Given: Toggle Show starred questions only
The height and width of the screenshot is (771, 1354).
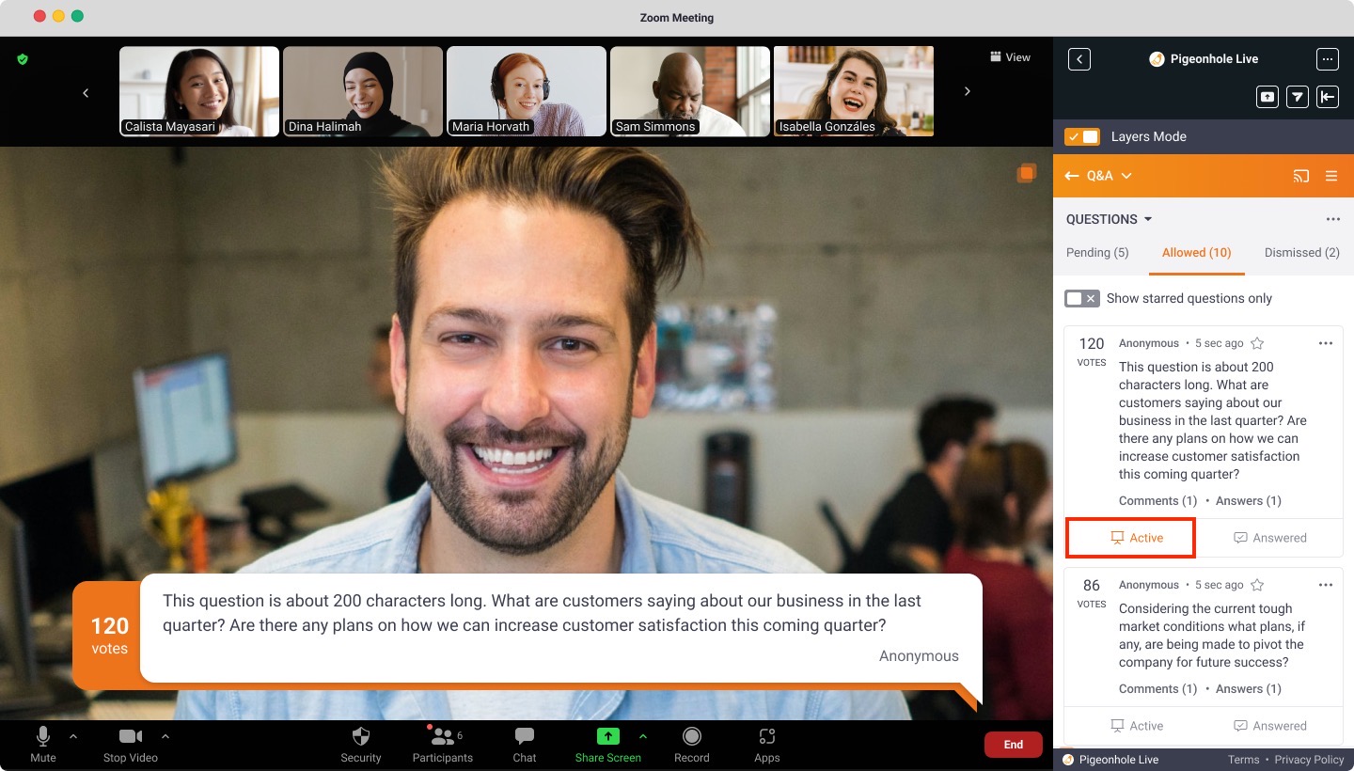Looking at the screenshot, I should point(1081,298).
